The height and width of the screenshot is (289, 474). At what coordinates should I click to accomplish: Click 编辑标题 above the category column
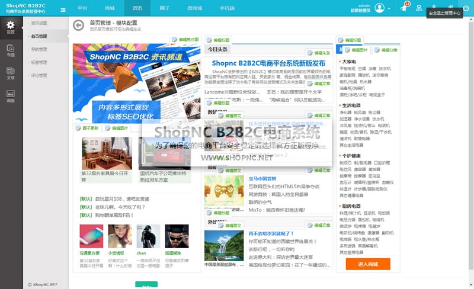point(350,40)
